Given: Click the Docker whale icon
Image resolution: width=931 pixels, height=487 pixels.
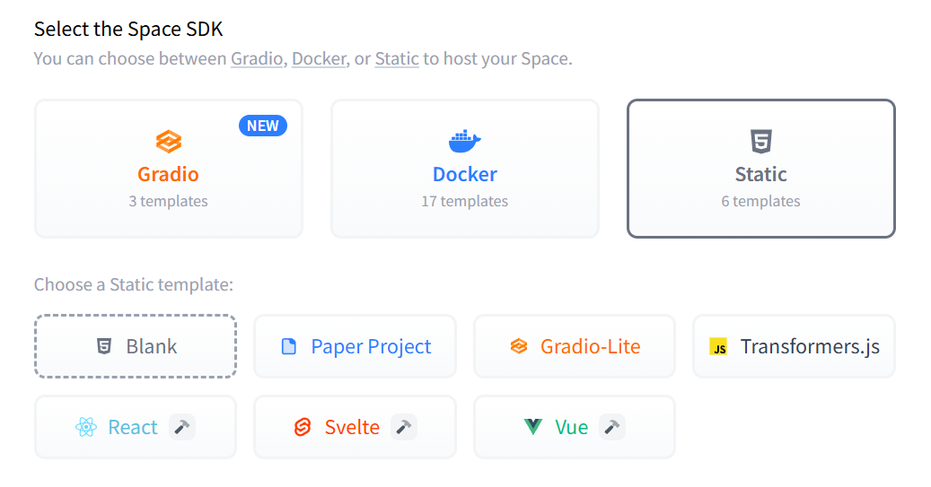Looking at the screenshot, I should tap(464, 141).
